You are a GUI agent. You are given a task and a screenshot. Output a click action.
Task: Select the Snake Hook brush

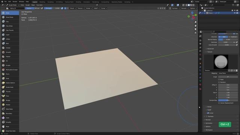(x=10, y=87)
